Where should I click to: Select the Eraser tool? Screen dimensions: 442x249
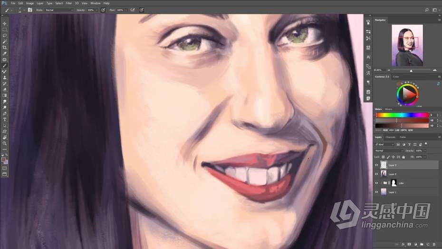coord(5,89)
